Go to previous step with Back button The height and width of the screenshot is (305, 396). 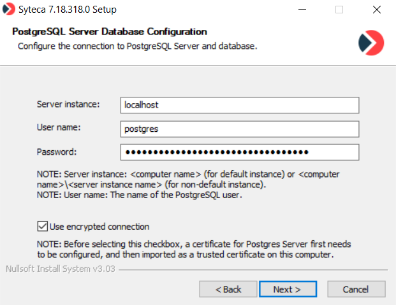coord(228,289)
